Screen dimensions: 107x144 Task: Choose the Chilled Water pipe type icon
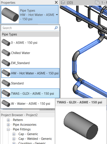(x=6, y=53)
